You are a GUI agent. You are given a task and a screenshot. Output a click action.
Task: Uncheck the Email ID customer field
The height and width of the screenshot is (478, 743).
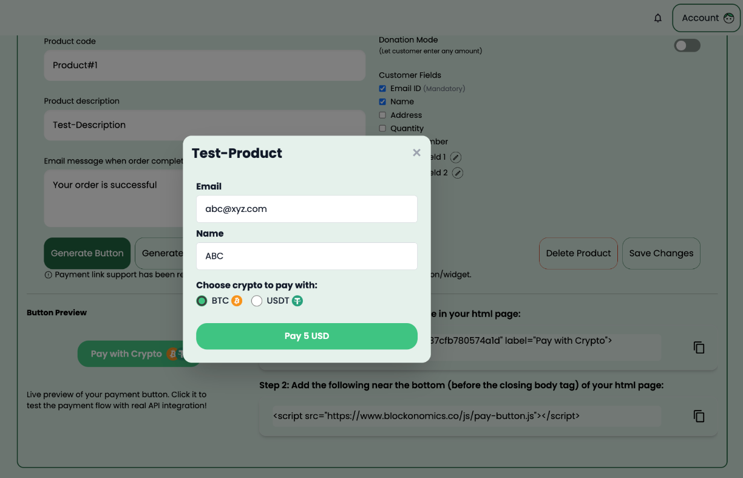pos(382,89)
